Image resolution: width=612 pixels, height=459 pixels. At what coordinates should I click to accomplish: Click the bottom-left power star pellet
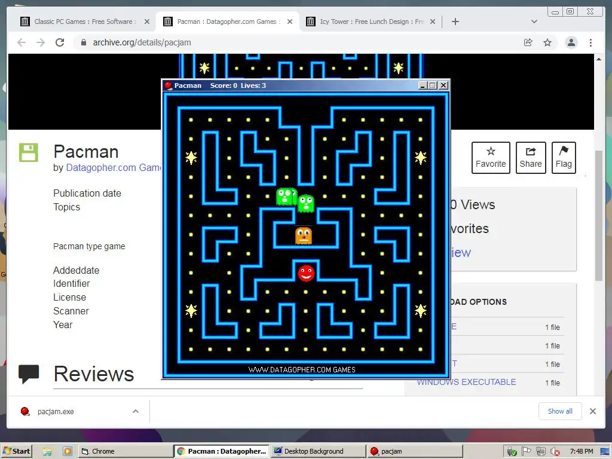[191, 311]
